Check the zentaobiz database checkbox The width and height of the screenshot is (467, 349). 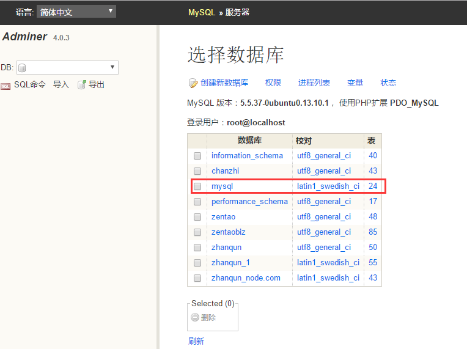[197, 232]
